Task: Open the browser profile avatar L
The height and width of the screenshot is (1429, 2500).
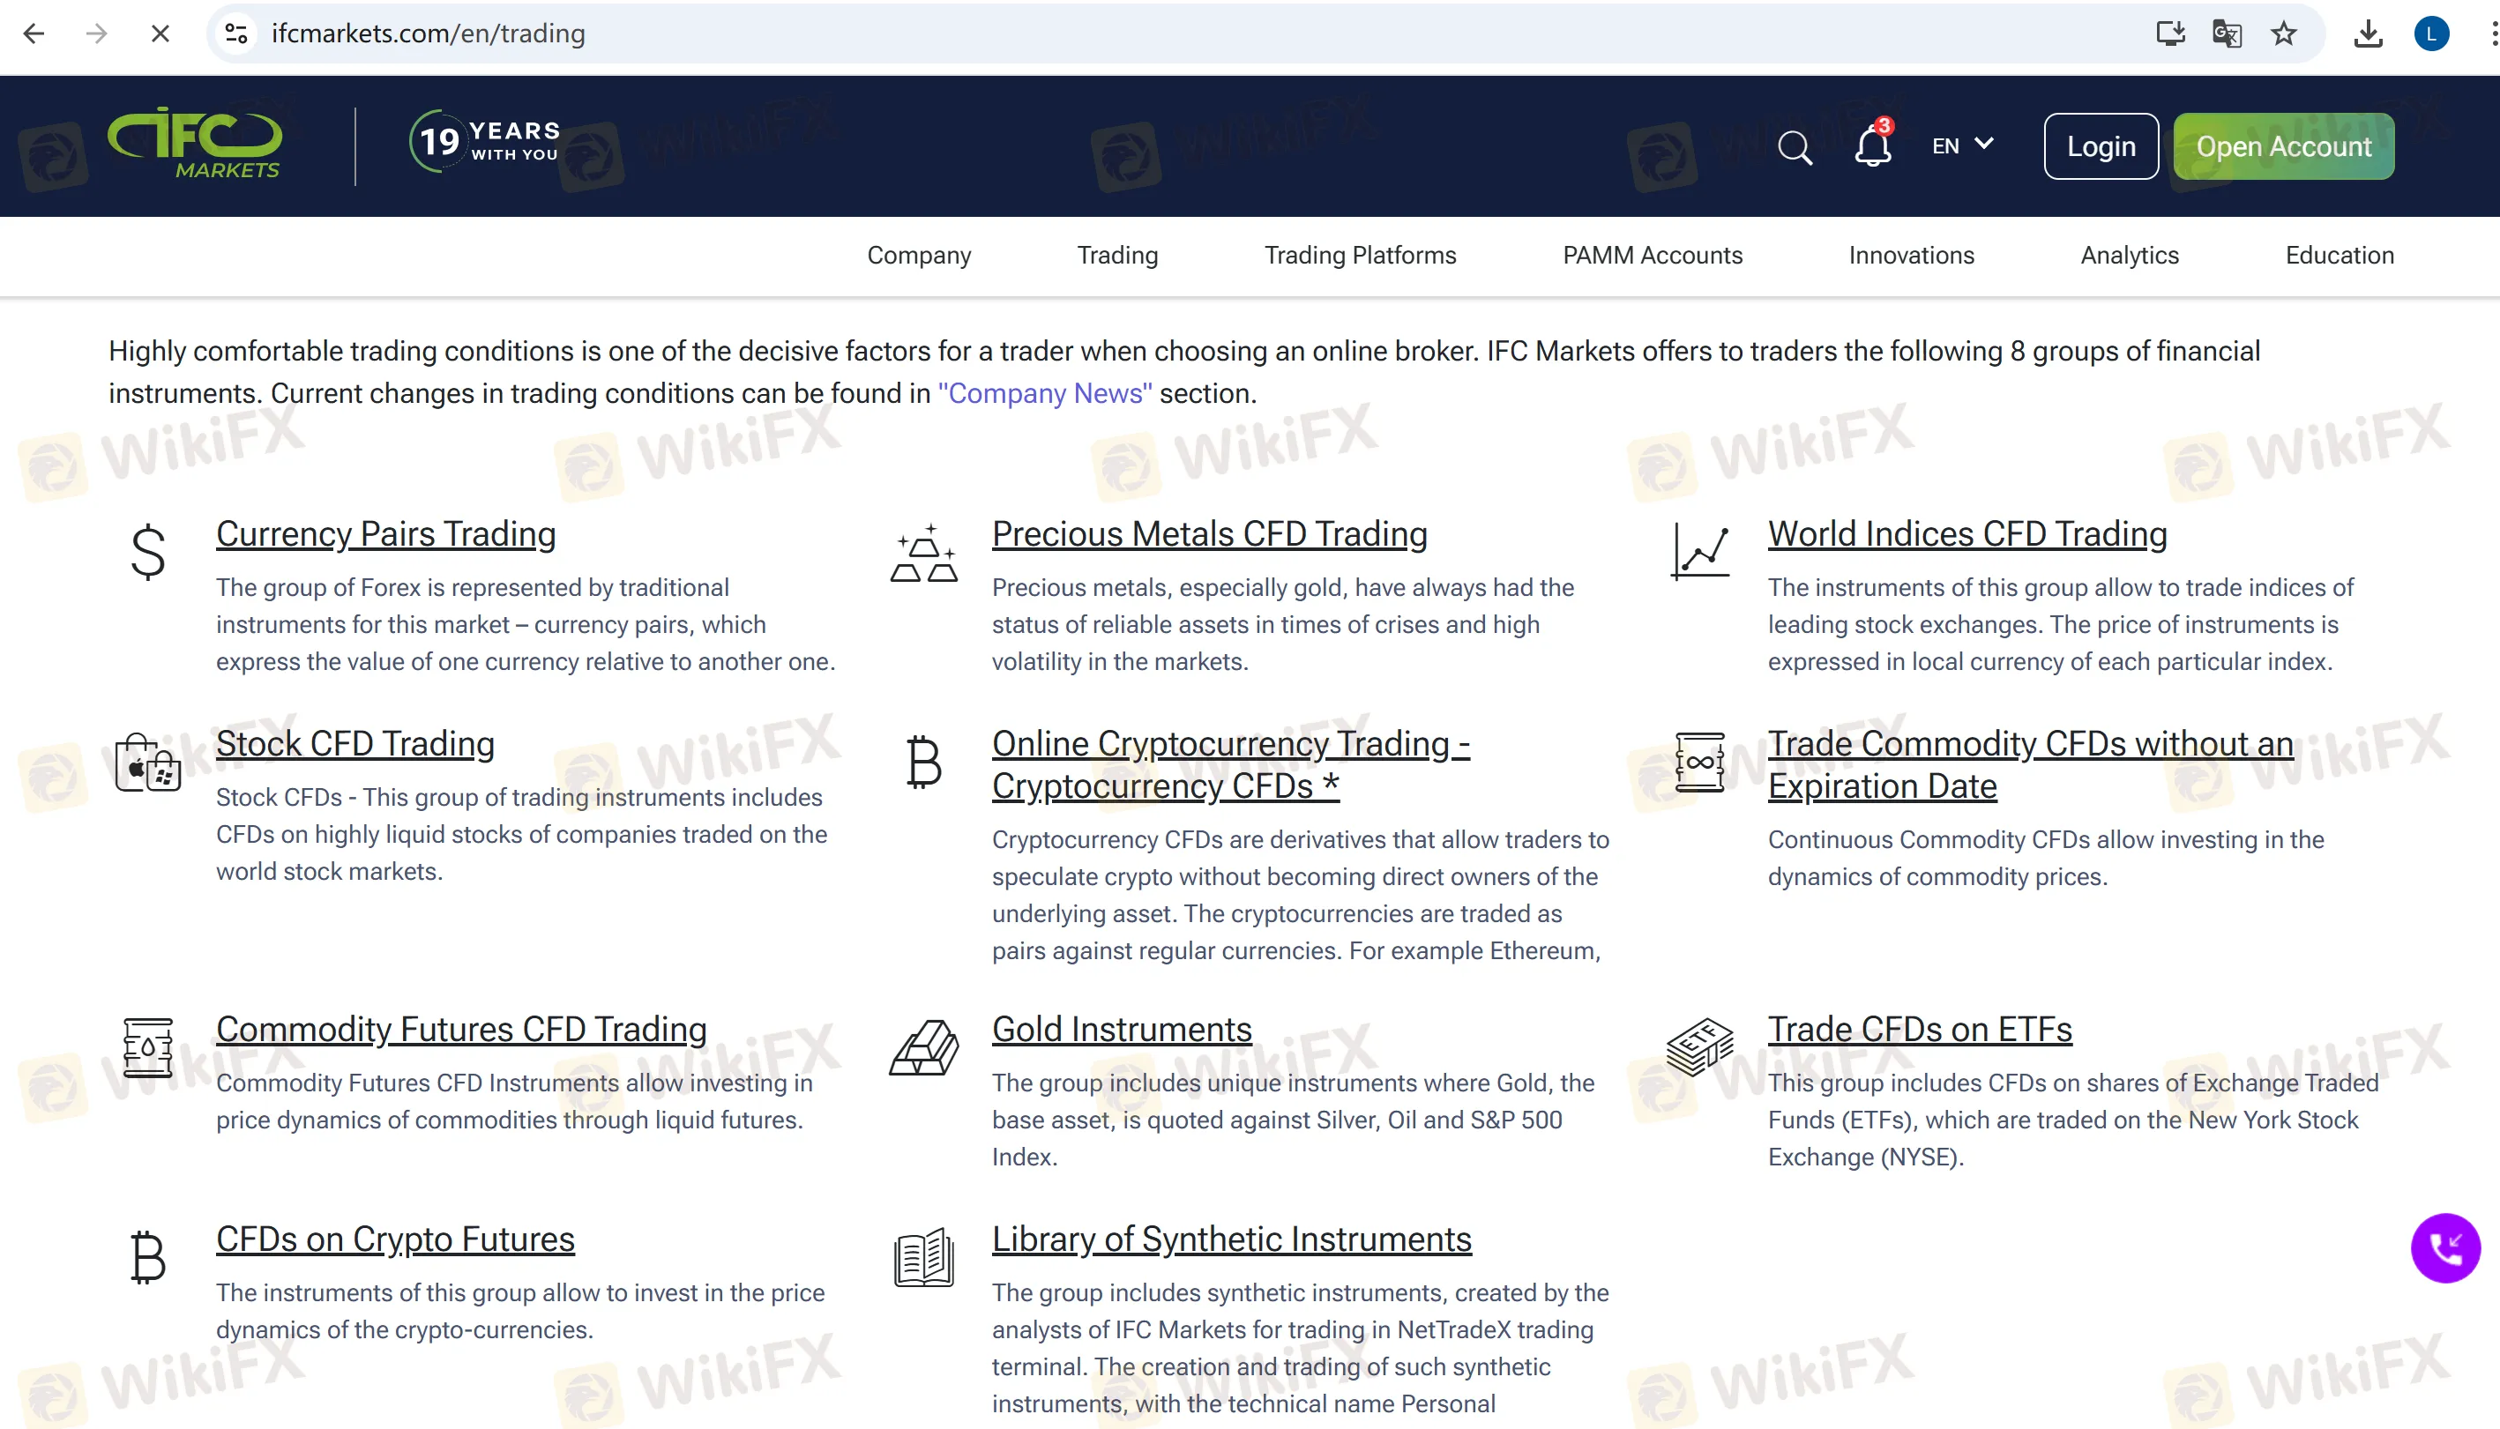Action: click(2430, 33)
